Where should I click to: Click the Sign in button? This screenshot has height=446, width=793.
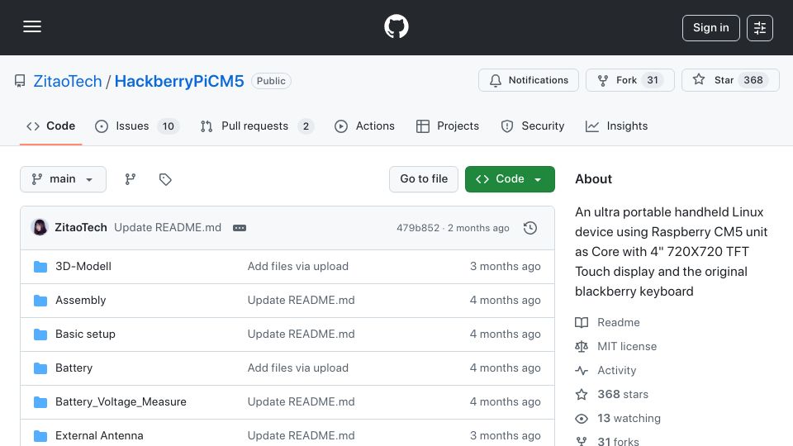710,28
